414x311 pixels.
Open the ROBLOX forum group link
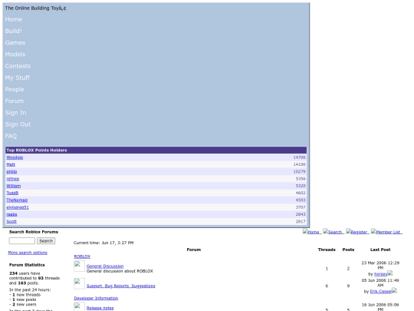(82, 256)
